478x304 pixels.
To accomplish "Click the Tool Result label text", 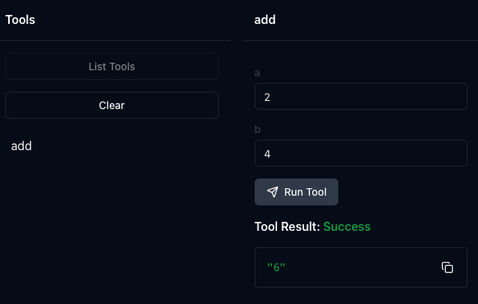I will (x=287, y=226).
